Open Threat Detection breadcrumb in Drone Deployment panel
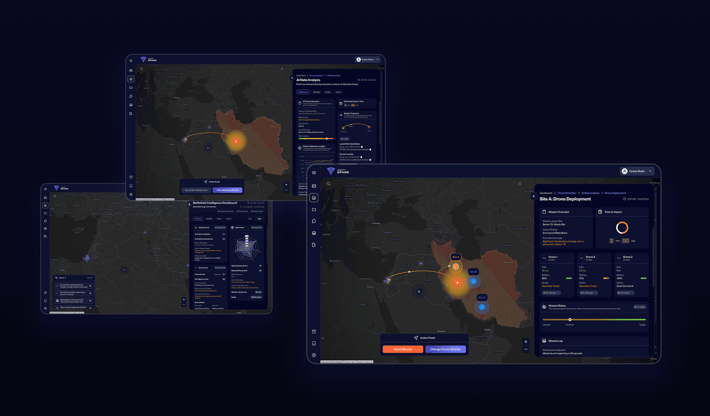The height and width of the screenshot is (416, 710). point(567,193)
